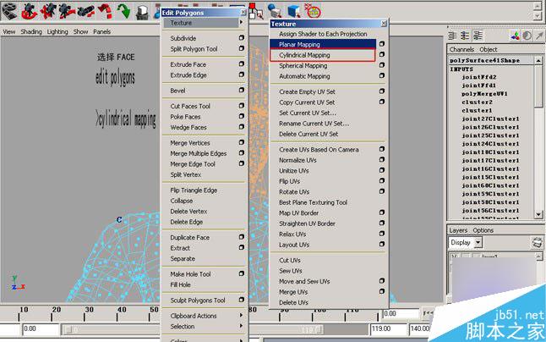Expand the Texture submenu arrow

[241, 22]
